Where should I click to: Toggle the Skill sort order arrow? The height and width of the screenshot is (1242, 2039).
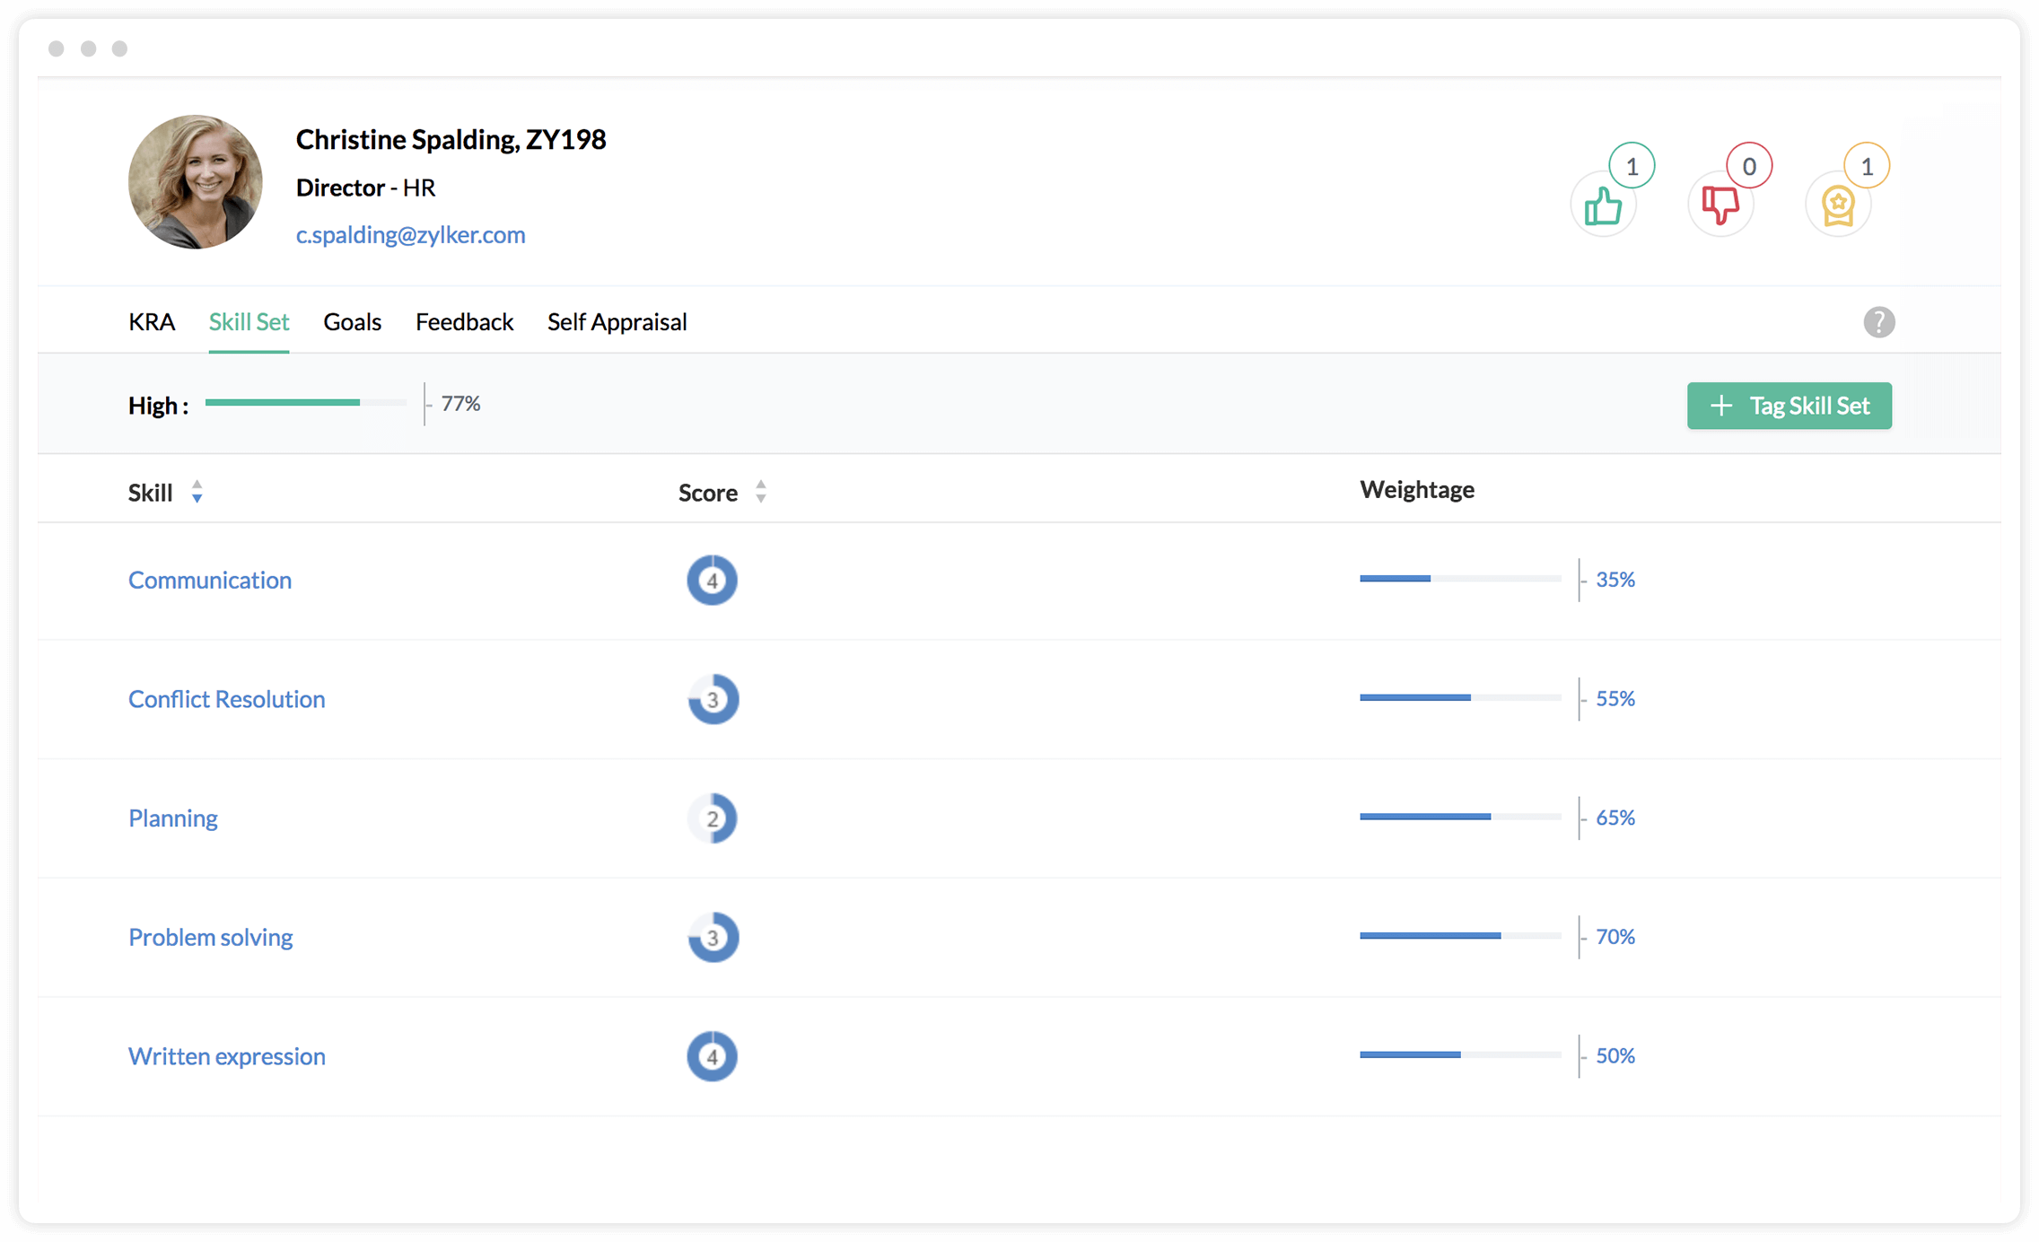195,491
